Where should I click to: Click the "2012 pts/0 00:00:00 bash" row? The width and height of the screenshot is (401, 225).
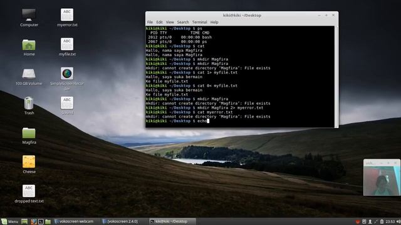pos(180,37)
